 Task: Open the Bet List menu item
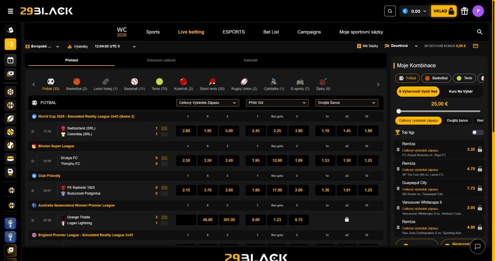click(271, 32)
